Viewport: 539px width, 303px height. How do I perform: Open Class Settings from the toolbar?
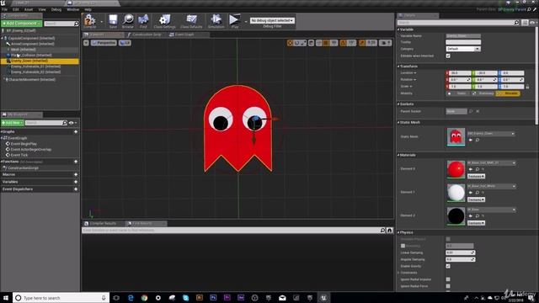click(x=164, y=21)
